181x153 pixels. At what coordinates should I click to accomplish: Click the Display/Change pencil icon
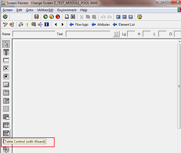[x=5, y=24]
